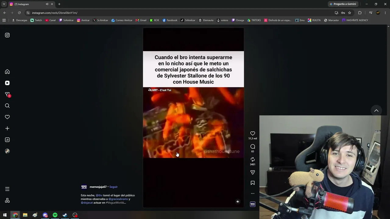This screenshot has height=219, width=390.
Task: Open the Extensions puzzle menu
Action: click(360, 13)
